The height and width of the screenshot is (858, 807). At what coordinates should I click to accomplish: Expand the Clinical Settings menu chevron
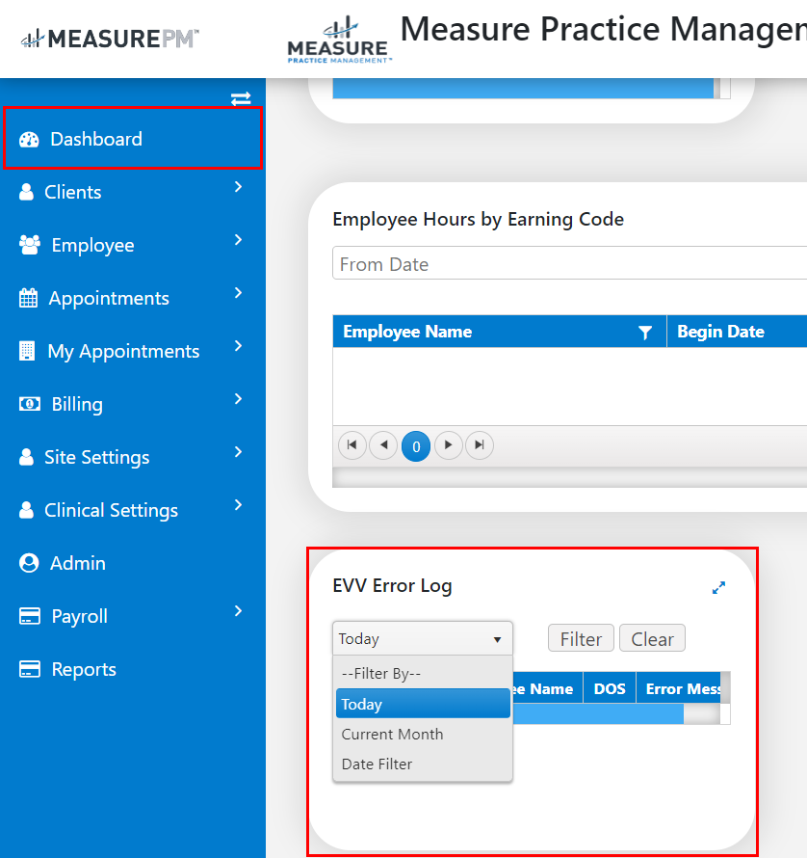coord(238,505)
